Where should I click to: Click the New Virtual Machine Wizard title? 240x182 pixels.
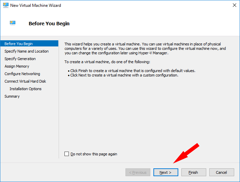(35, 5)
